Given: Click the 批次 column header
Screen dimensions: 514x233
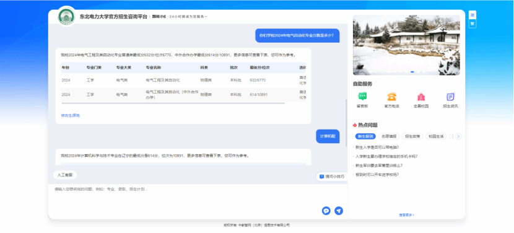Looking at the screenshot, I should (x=233, y=68).
